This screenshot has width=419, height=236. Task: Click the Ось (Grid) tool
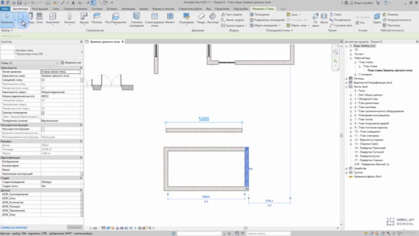360,23
